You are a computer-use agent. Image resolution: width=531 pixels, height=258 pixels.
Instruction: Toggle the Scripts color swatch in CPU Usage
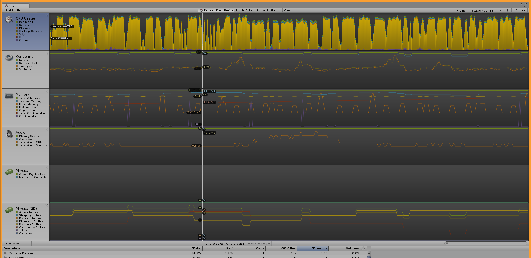[x=17, y=25]
